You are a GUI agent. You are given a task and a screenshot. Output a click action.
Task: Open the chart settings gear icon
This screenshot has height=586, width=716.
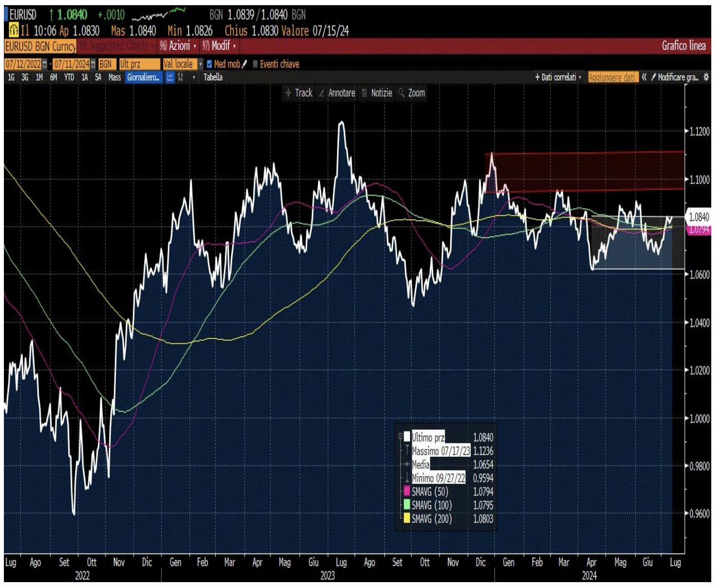point(706,77)
